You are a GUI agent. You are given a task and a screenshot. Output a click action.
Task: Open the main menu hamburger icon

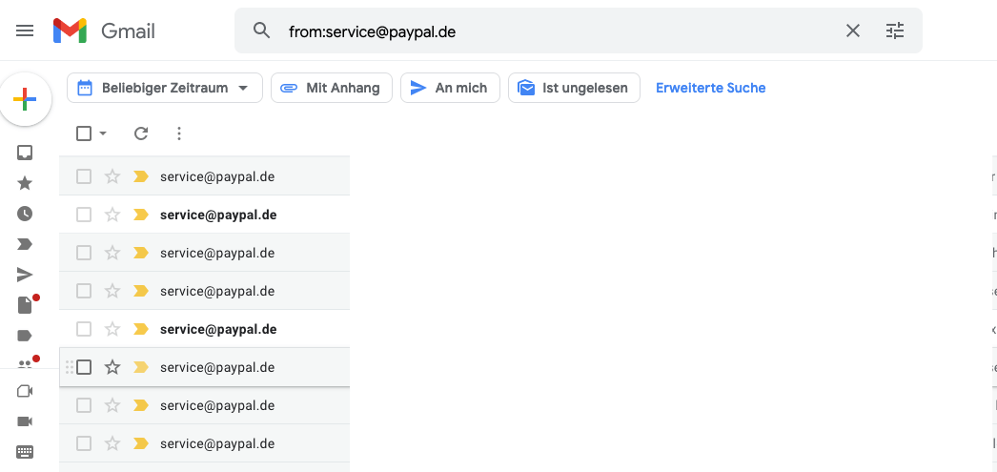coord(25,31)
